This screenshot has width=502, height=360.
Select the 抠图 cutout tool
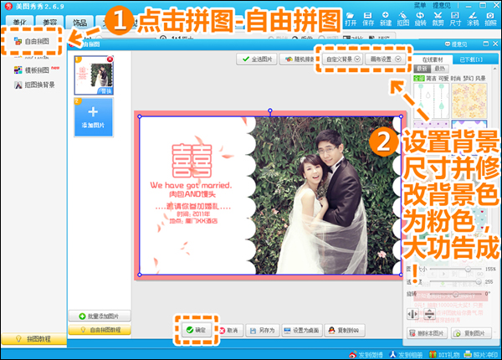(402, 19)
